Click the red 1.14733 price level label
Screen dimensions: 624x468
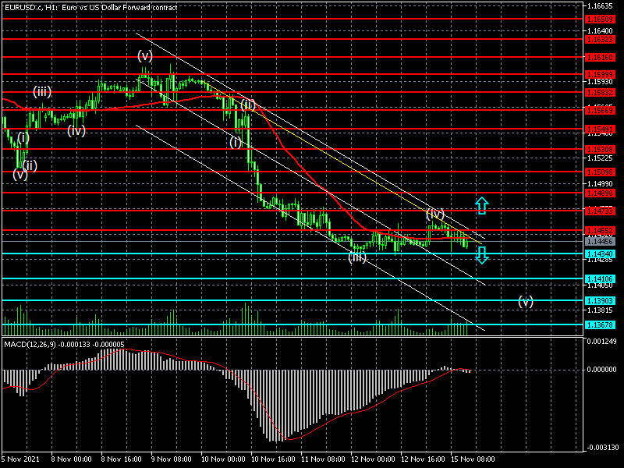[600, 211]
